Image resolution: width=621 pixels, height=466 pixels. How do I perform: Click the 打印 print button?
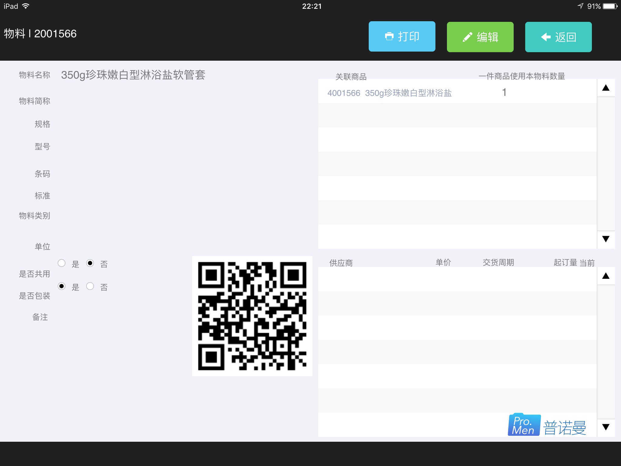tap(402, 36)
